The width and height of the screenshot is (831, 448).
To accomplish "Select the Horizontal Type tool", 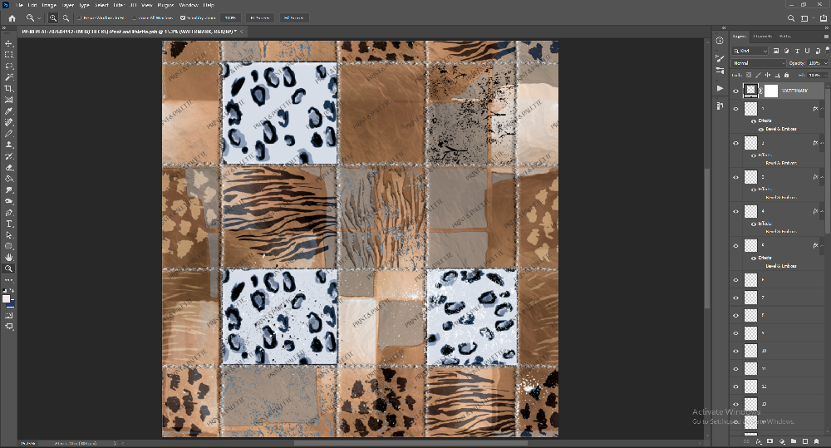I will coord(8,224).
